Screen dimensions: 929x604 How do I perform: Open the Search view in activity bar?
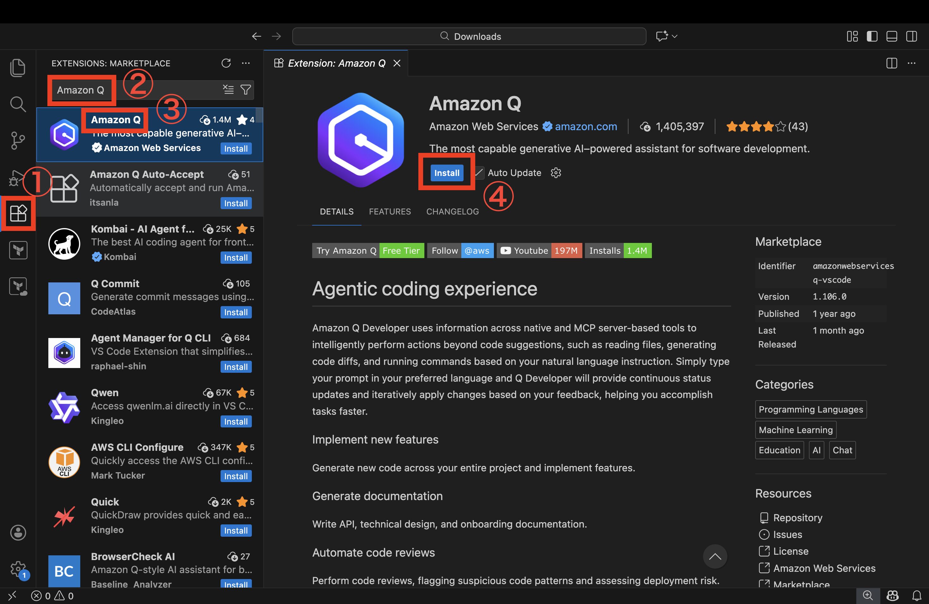tap(18, 104)
